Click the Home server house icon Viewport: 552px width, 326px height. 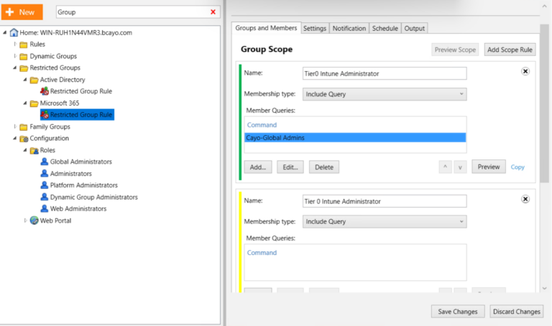click(14, 33)
